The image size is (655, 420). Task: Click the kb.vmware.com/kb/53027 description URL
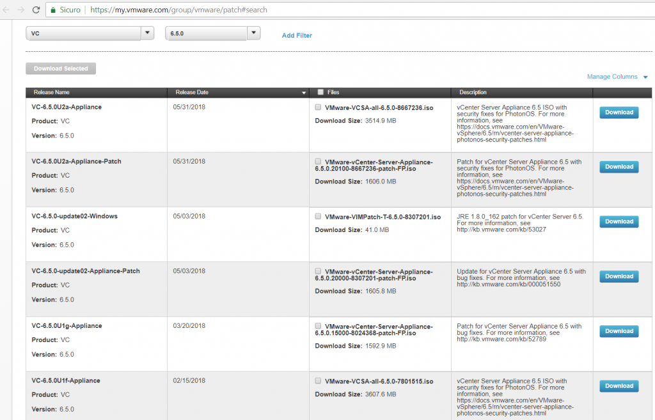tap(501, 229)
